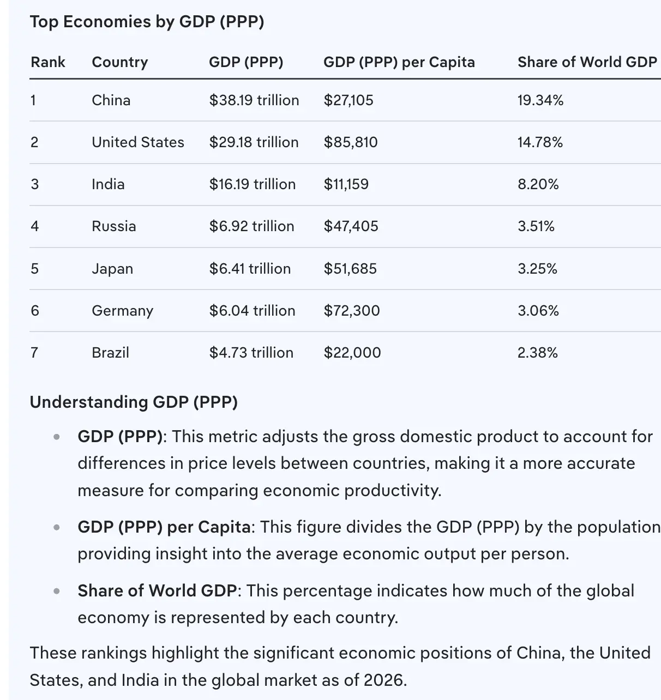Click the bold Share of World GDP bullet term
The width and height of the screenshot is (661, 700).
point(157,591)
